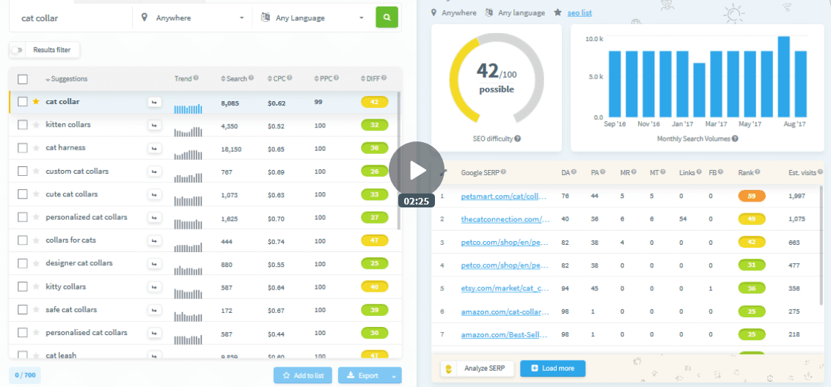
Task: Open the amazon.com/Best-Sell result link
Action: pyautogui.click(x=505, y=334)
